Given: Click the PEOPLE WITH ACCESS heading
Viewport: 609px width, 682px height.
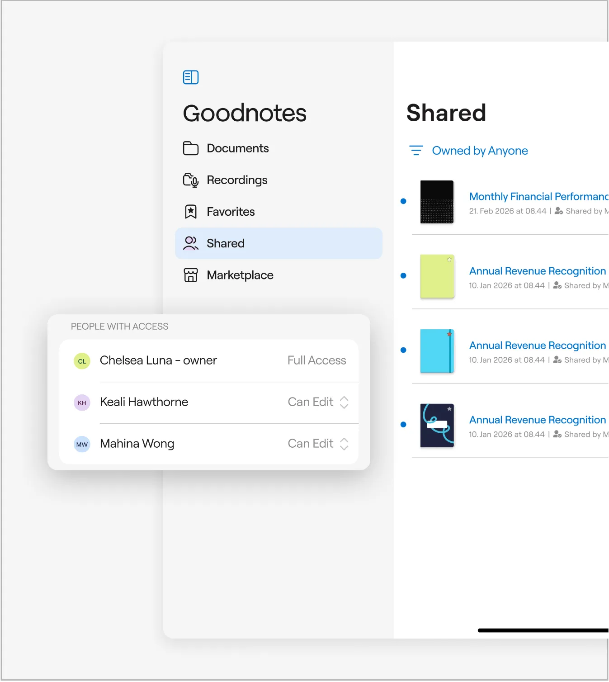Looking at the screenshot, I should [x=119, y=327].
